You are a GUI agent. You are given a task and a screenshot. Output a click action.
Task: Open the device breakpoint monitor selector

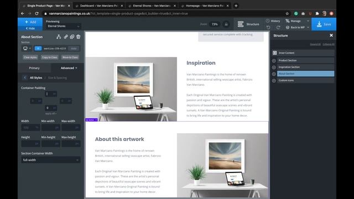pos(27,48)
